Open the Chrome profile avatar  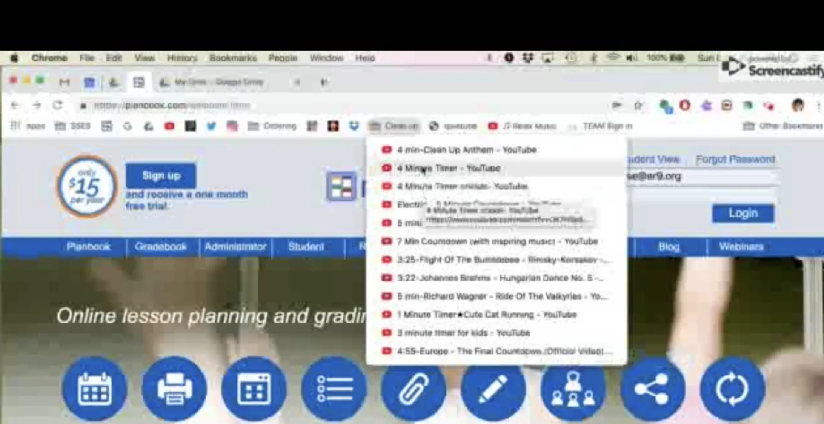click(797, 106)
